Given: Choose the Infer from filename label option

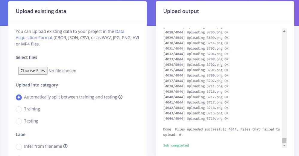Looking at the screenshot, I should pyautogui.click(x=19, y=146).
